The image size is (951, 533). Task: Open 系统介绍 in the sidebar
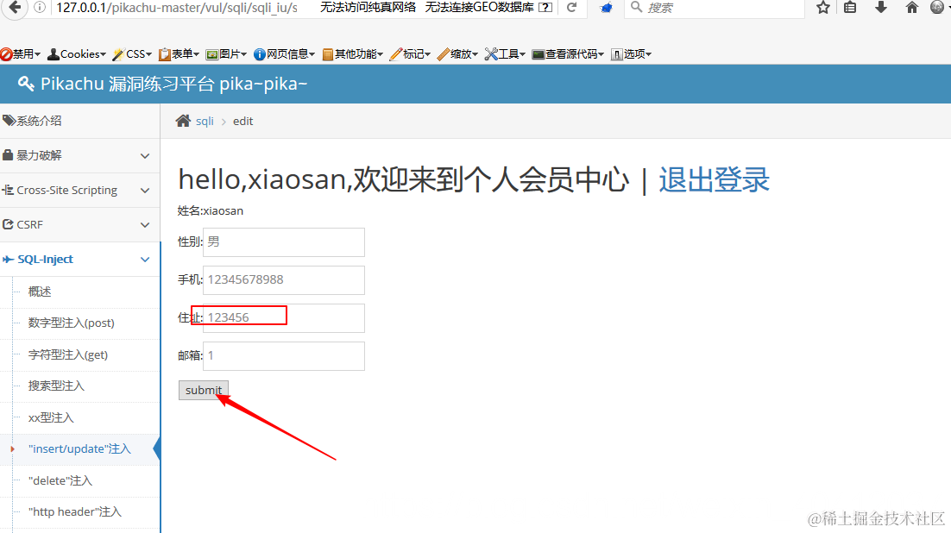[79, 121]
